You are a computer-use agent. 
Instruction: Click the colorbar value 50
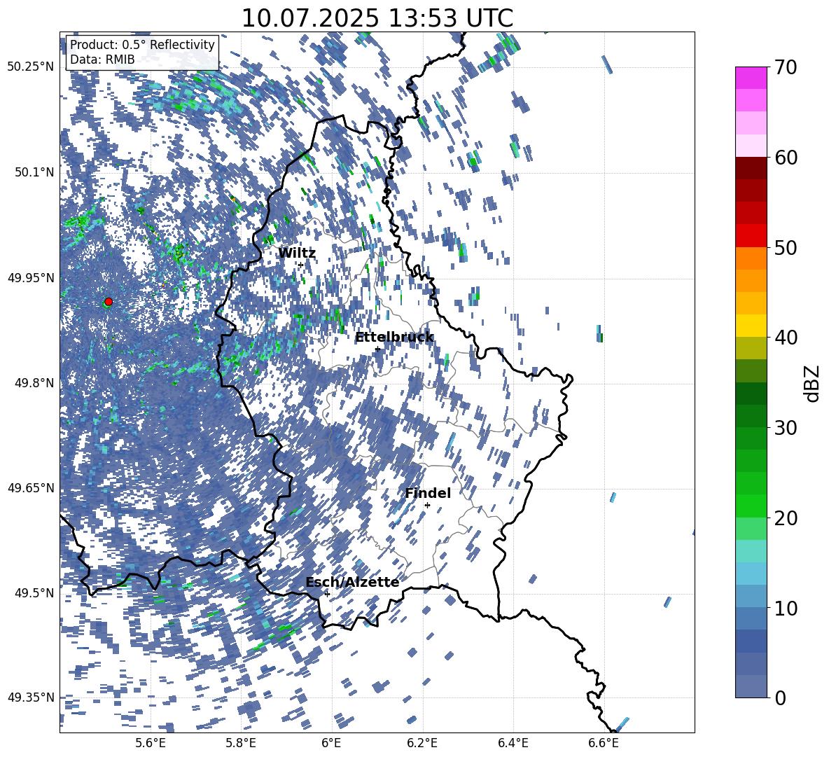786,247
